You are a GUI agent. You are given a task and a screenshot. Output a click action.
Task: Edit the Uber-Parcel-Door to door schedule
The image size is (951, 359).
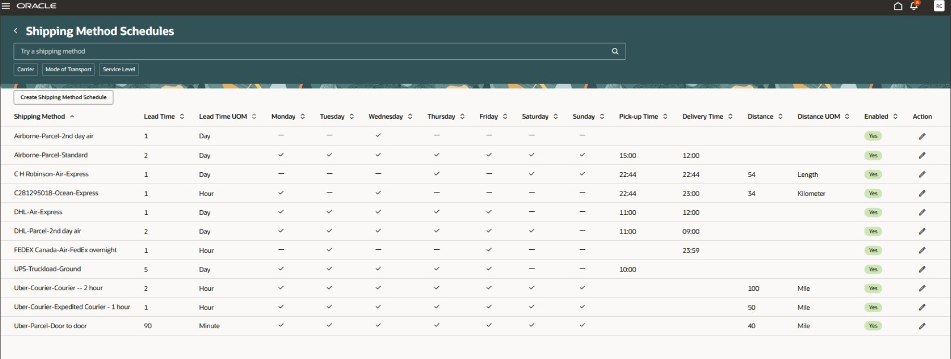point(922,326)
